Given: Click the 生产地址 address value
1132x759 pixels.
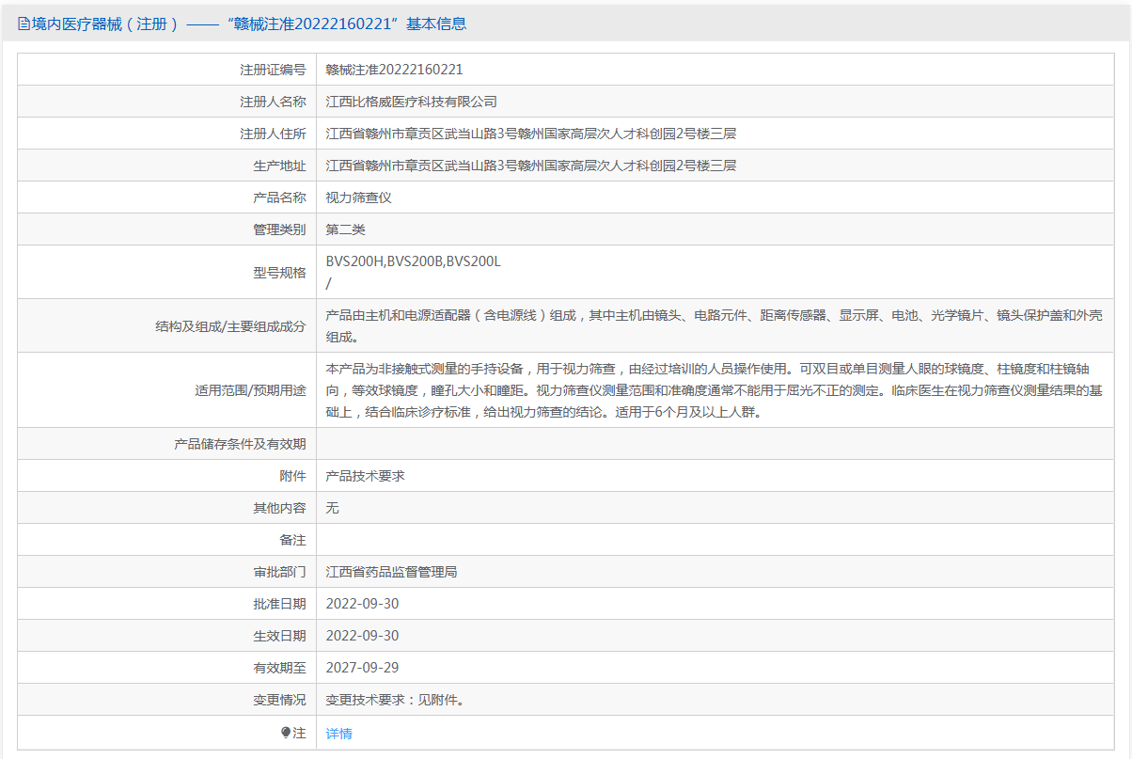Looking at the screenshot, I should coord(530,166).
